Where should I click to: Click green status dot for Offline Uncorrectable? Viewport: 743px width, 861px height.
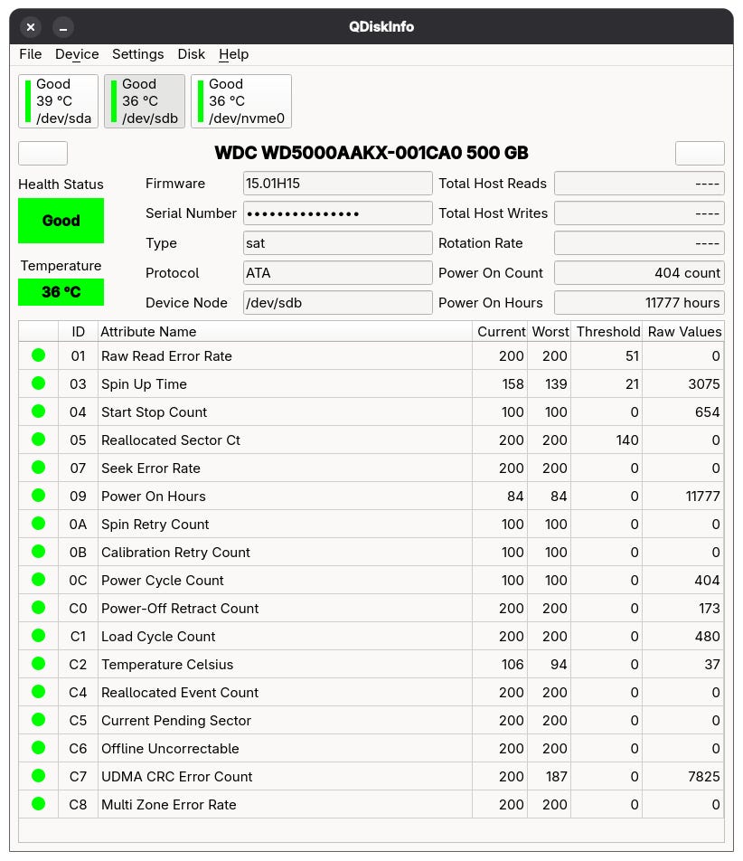pyautogui.click(x=38, y=747)
